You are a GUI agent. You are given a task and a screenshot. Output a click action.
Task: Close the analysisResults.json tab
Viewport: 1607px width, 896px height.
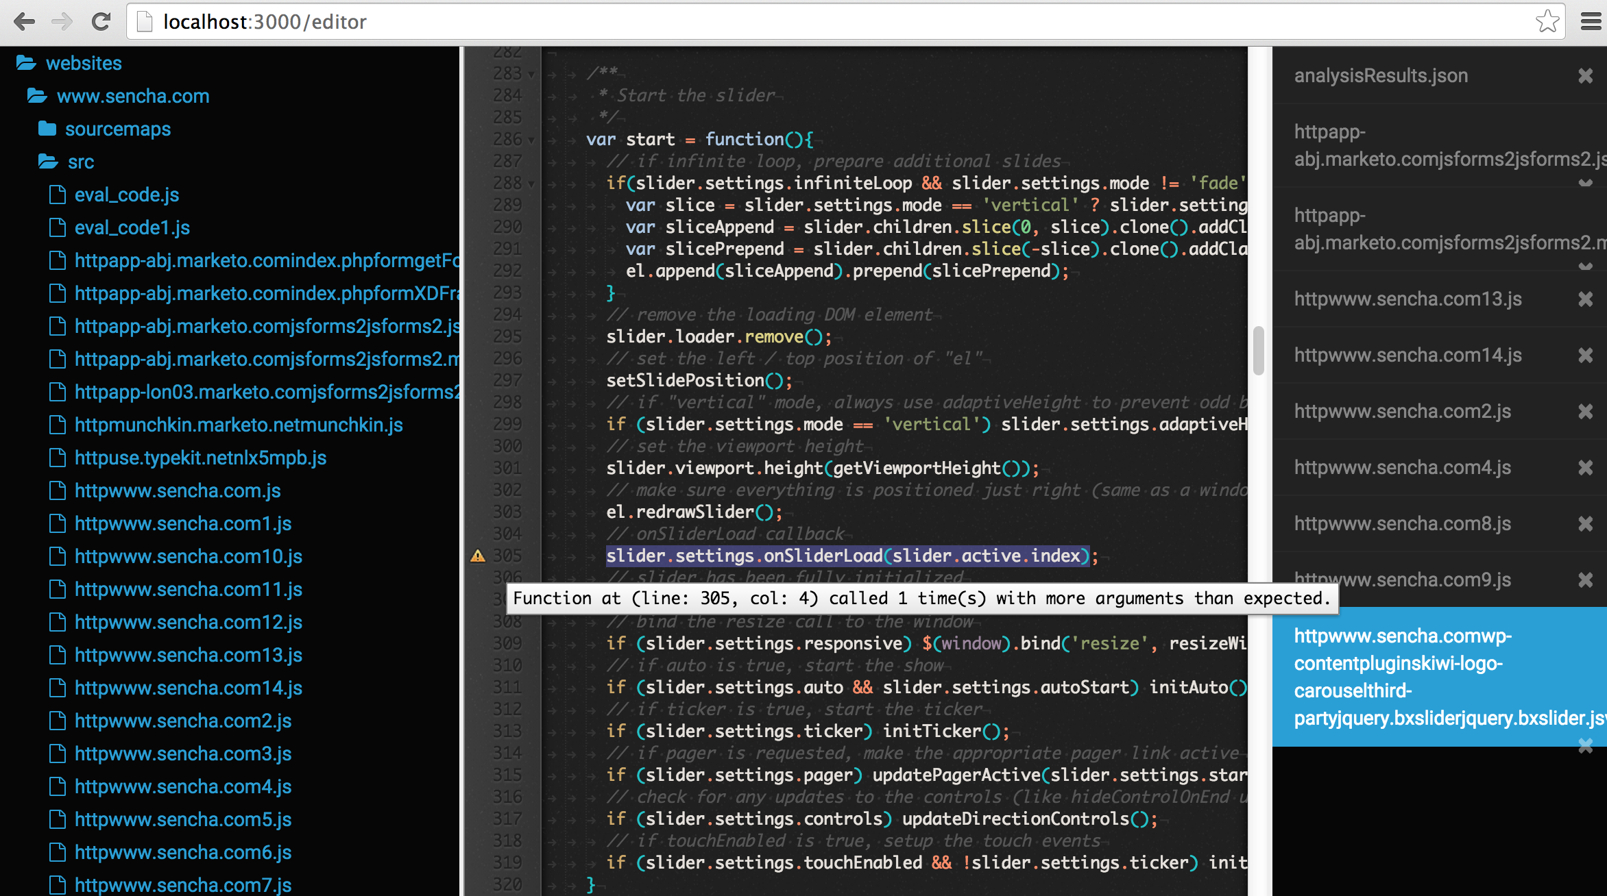[1585, 75]
